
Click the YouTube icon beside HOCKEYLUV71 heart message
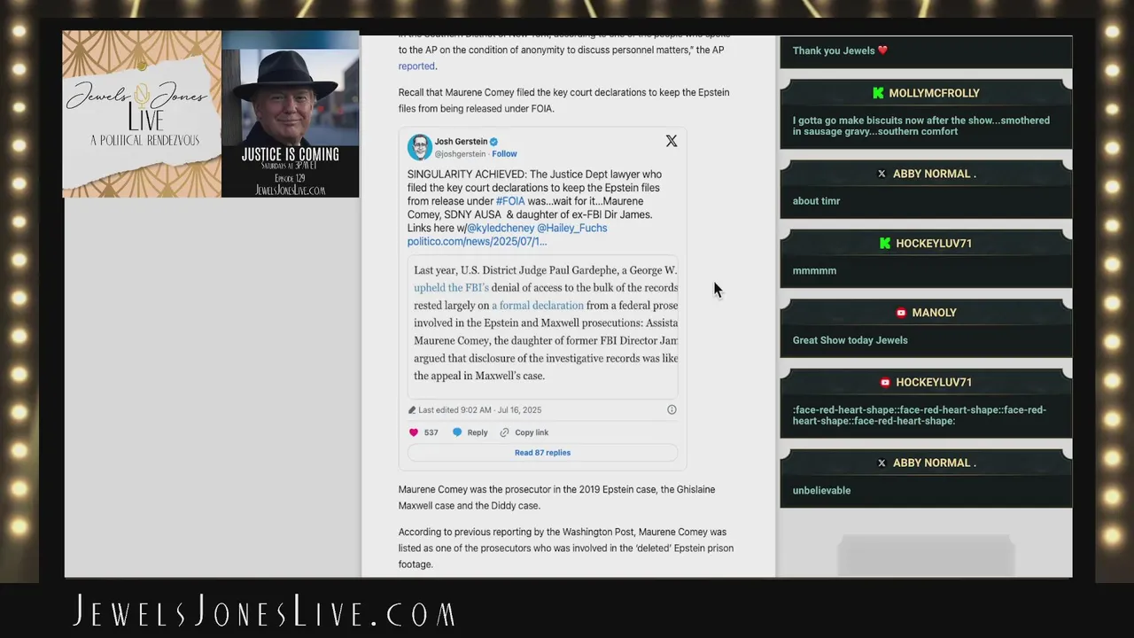(x=884, y=383)
